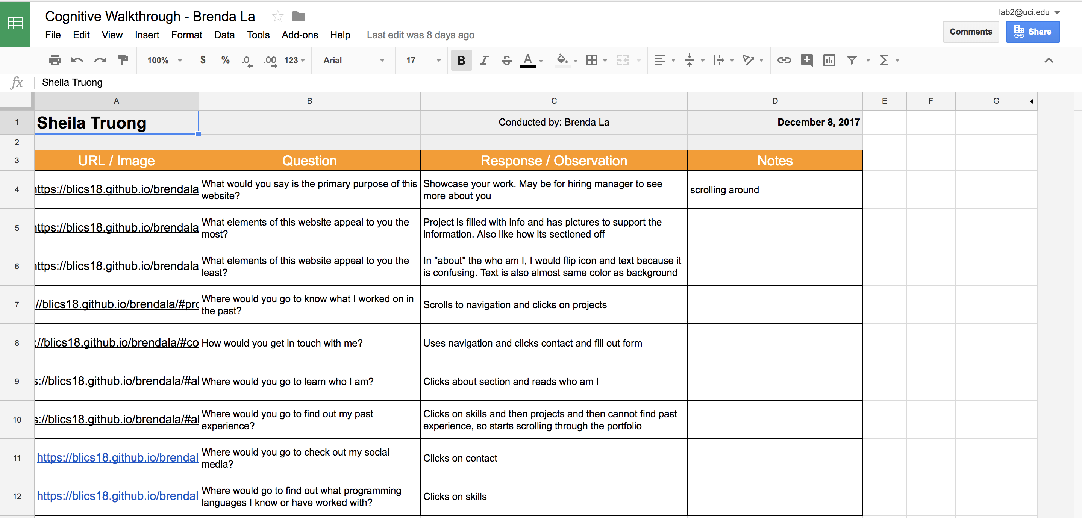Open the Format menu

[186, 35]
